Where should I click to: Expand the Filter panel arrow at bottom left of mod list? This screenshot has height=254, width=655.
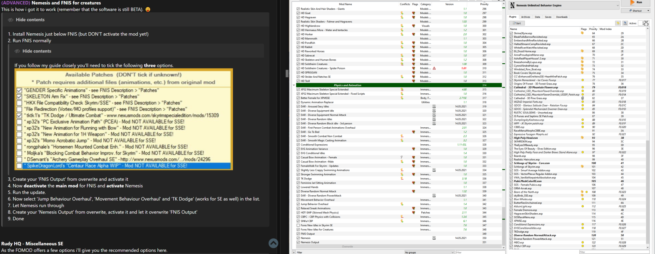(x=294, y=252)
